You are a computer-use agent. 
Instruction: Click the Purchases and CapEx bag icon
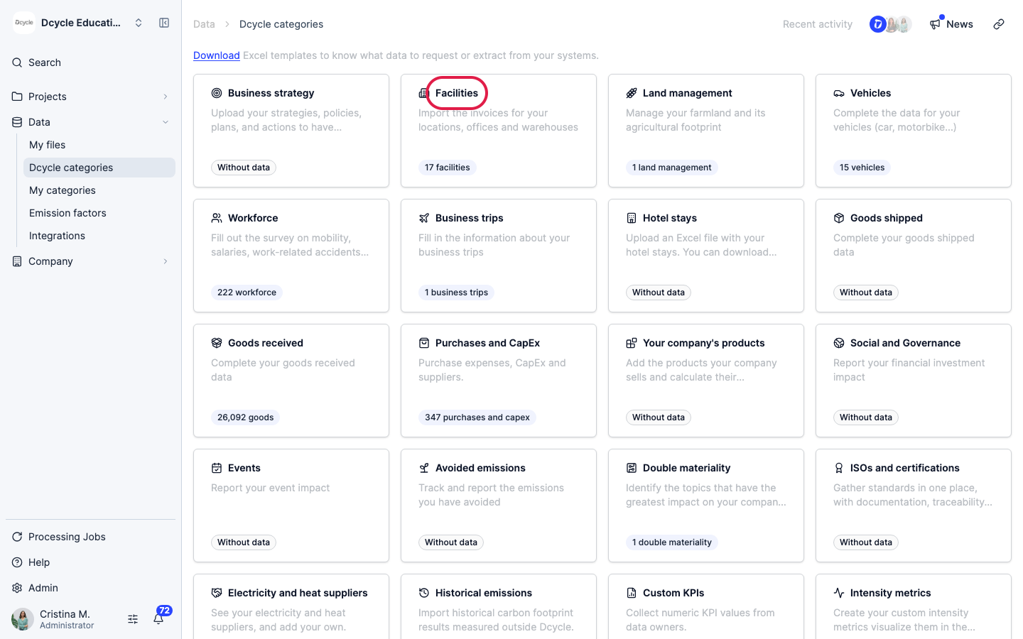[x=424, y=343]
